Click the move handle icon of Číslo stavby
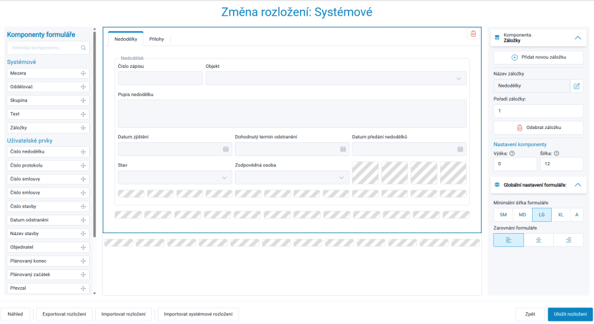Viewport: 594px width, 324px height. 83,206
